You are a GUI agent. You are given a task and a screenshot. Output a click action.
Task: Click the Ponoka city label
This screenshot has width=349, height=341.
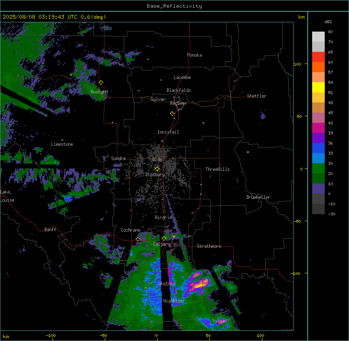194,55
